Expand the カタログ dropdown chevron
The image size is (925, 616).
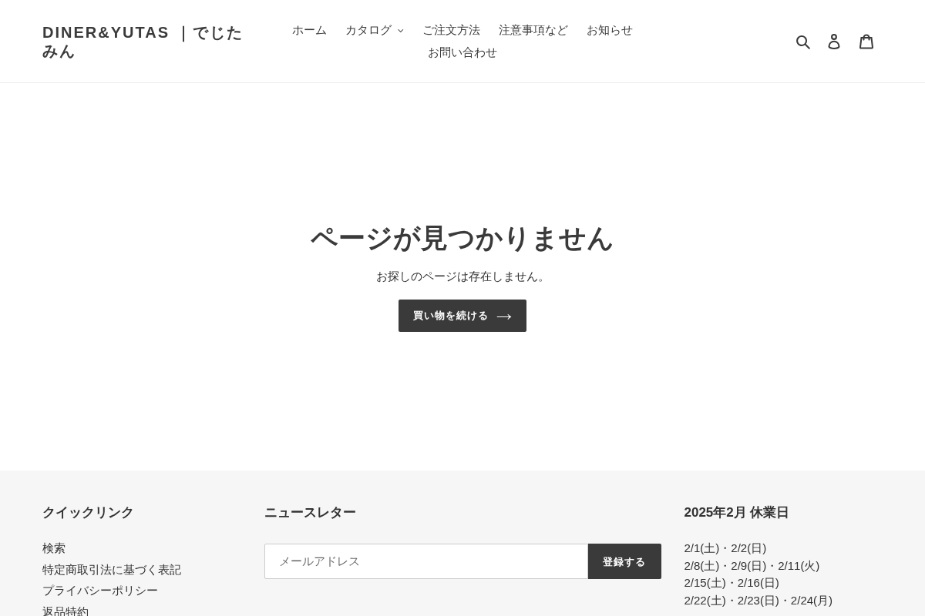tap(400, 31)
